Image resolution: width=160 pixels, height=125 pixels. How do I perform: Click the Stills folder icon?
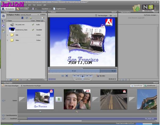point(12,35)
